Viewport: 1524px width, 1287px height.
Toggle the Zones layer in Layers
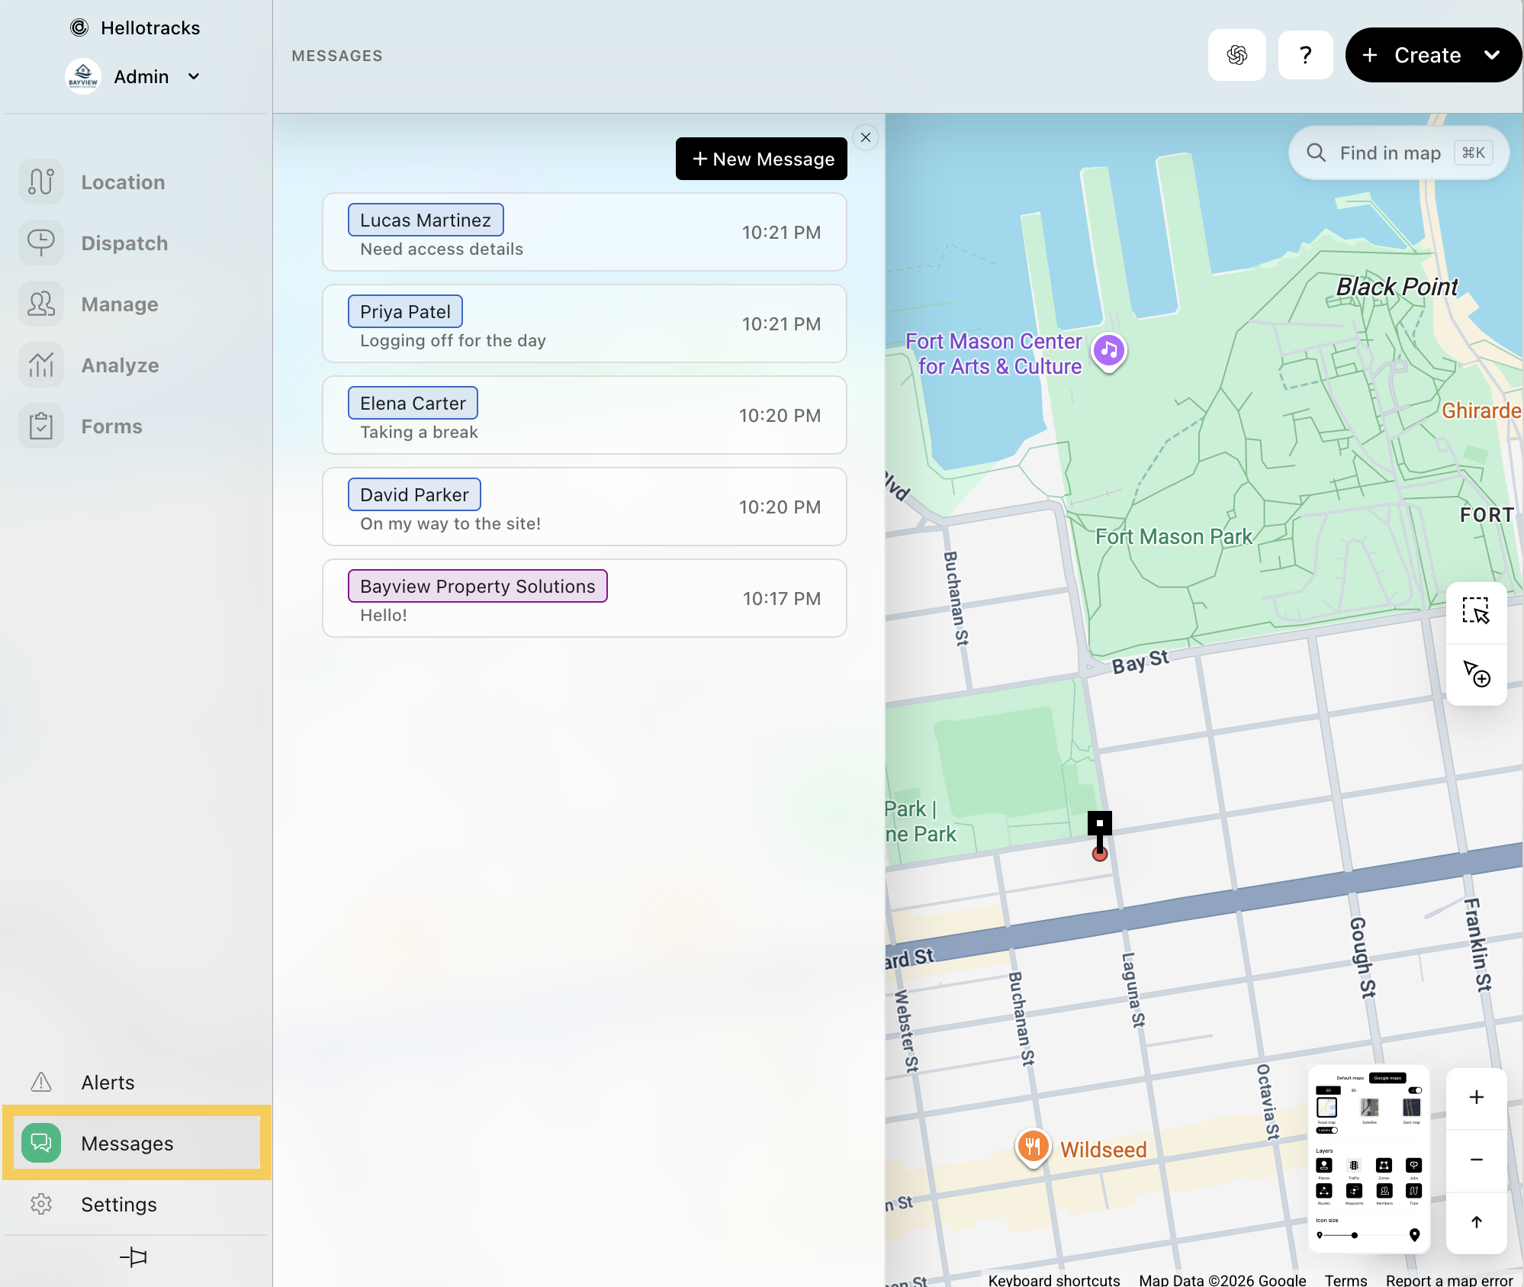(x=1384, y=1165)
